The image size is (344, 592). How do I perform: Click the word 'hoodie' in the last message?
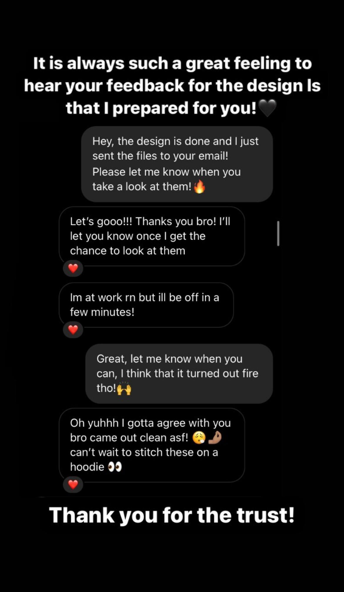(x=87, y=467)
